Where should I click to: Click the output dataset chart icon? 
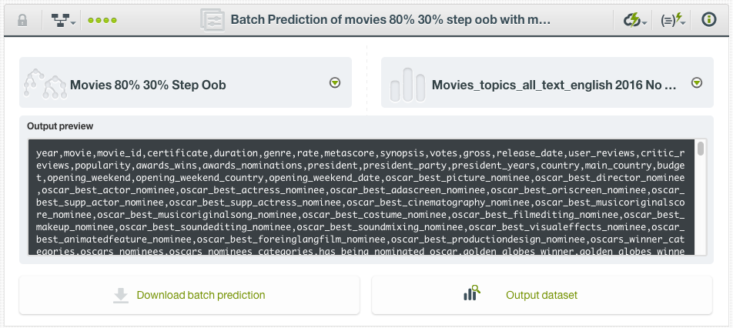tap(472, 294)
